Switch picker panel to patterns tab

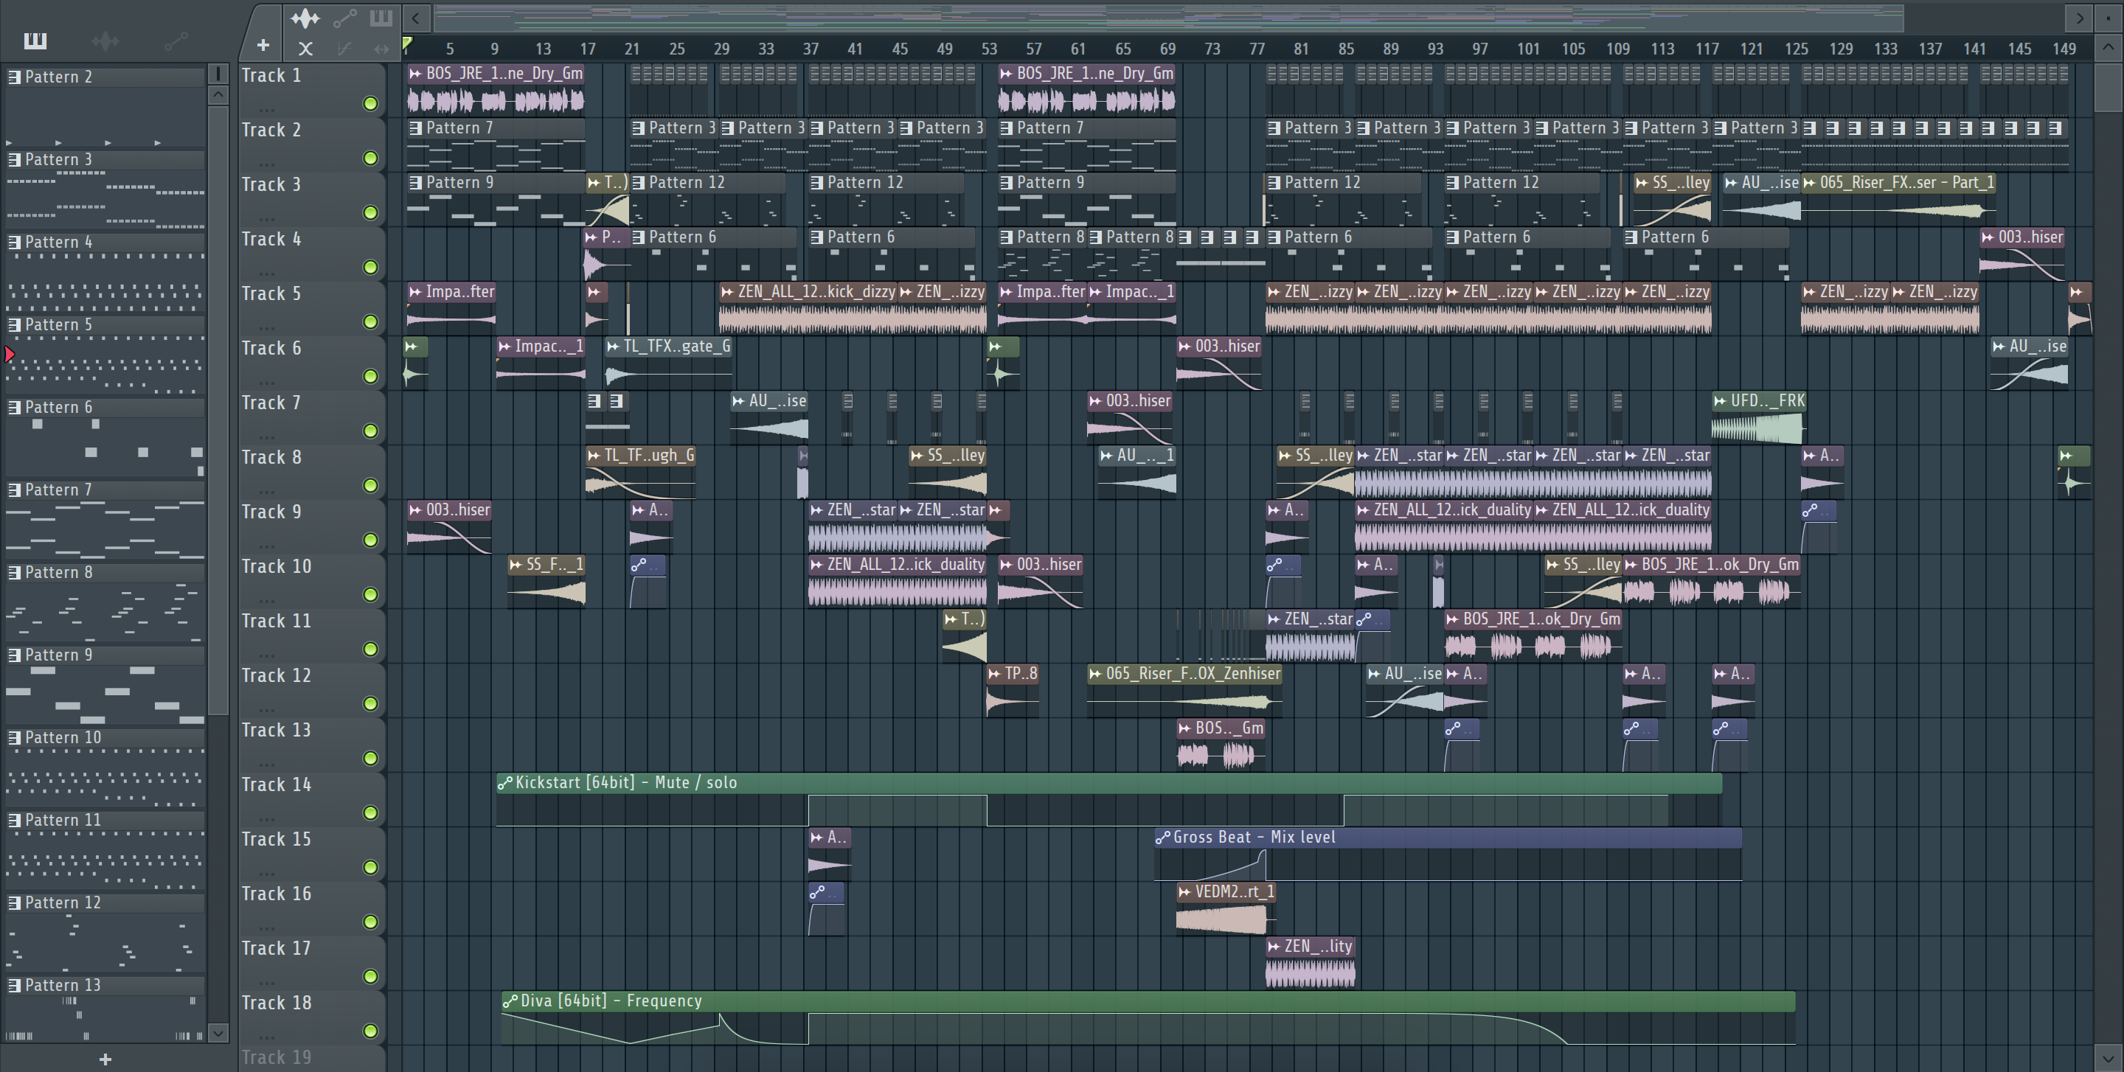click(35, 41)
